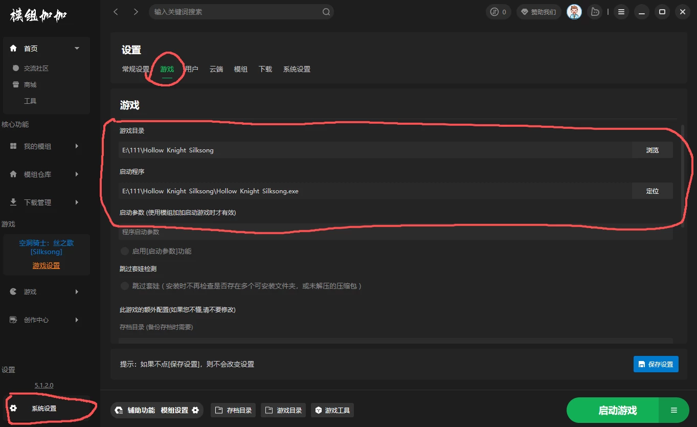Click the user avatar in the title bar
Image resolution: width=697 pixels, height=427 pixels.
574,11
